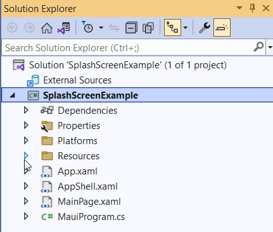273x232 pixels.
Task: Click into Search Solution Explorer field
Action: [x=128, y=48]
